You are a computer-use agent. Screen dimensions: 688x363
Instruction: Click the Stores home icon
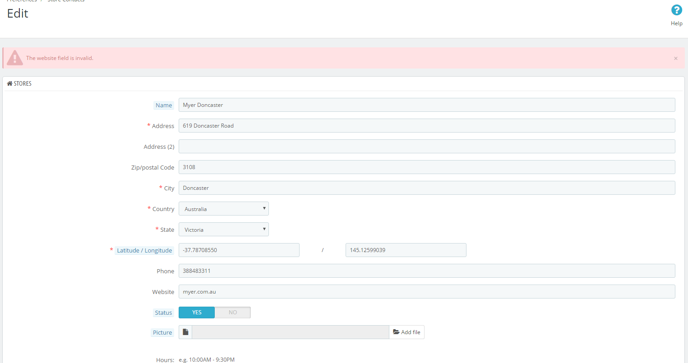(x=9, y=83)
